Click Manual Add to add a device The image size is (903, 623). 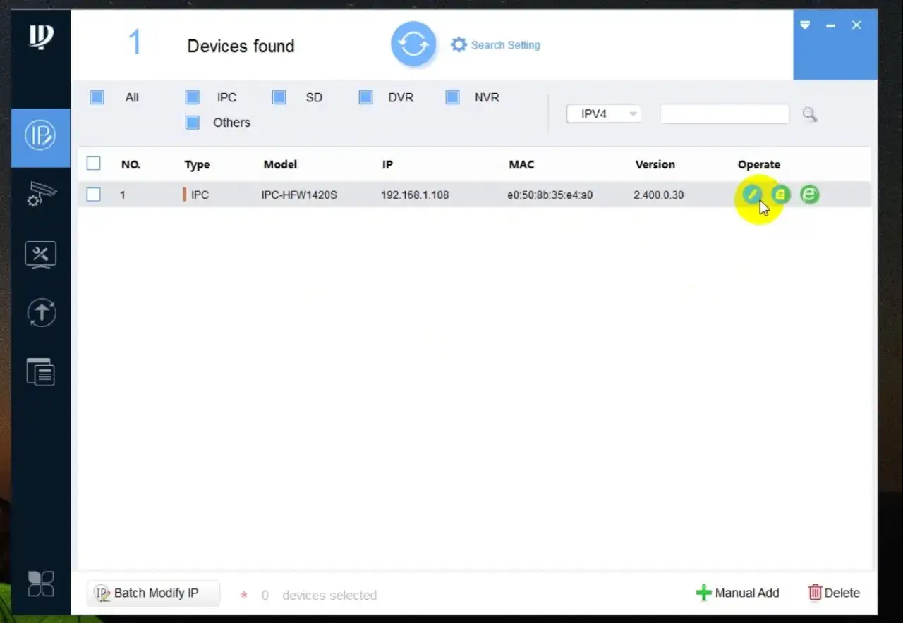click(x=738, y=593)
